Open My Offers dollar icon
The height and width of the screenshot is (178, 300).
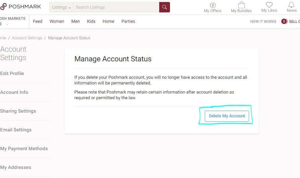213,5
